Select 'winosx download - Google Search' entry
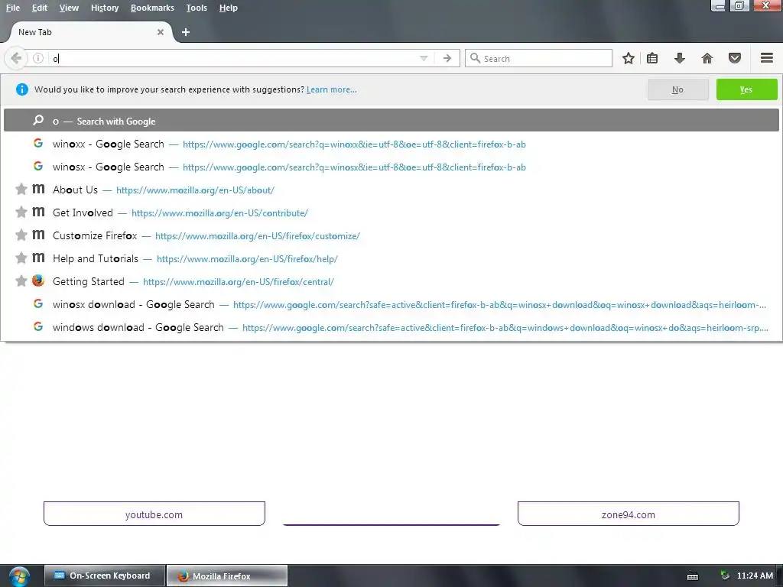This screenshot has height=587, width=783. (x=391, y=305)
